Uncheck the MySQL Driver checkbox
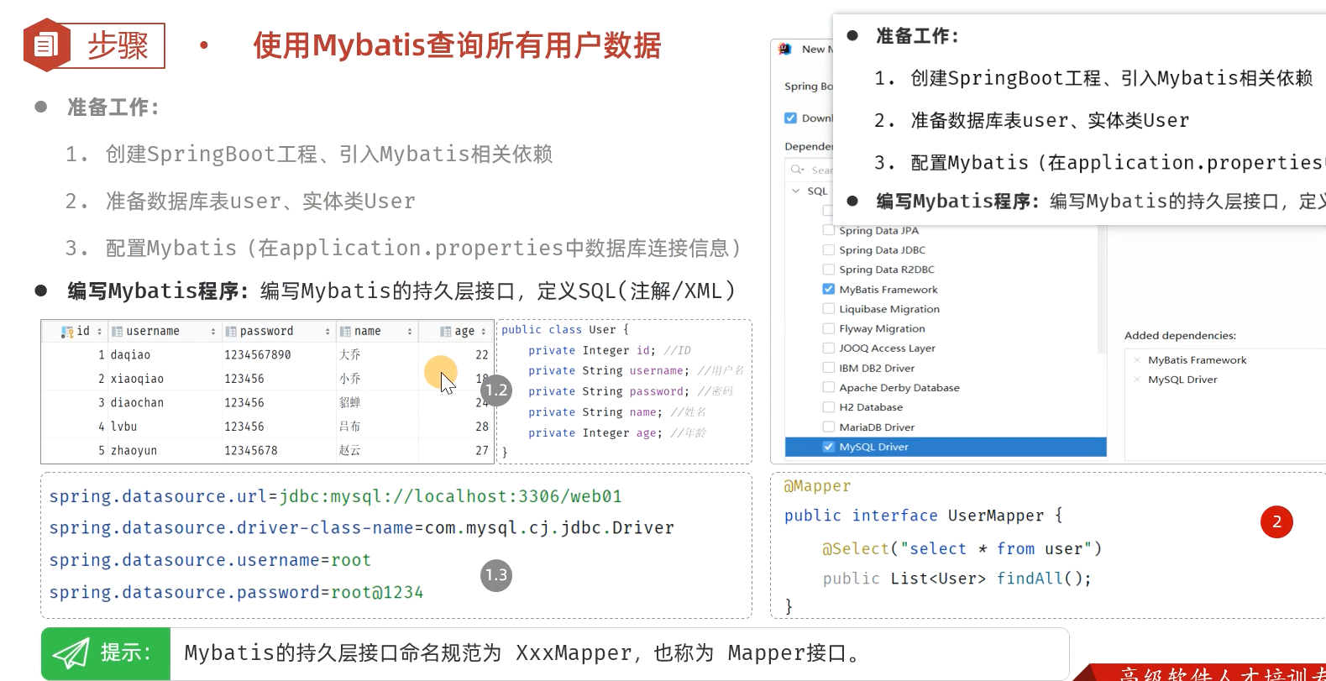The image size is (1326, 681). click(829, 447)
